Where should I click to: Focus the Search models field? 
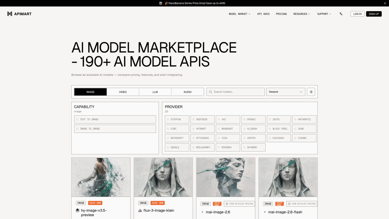point(236,92)
